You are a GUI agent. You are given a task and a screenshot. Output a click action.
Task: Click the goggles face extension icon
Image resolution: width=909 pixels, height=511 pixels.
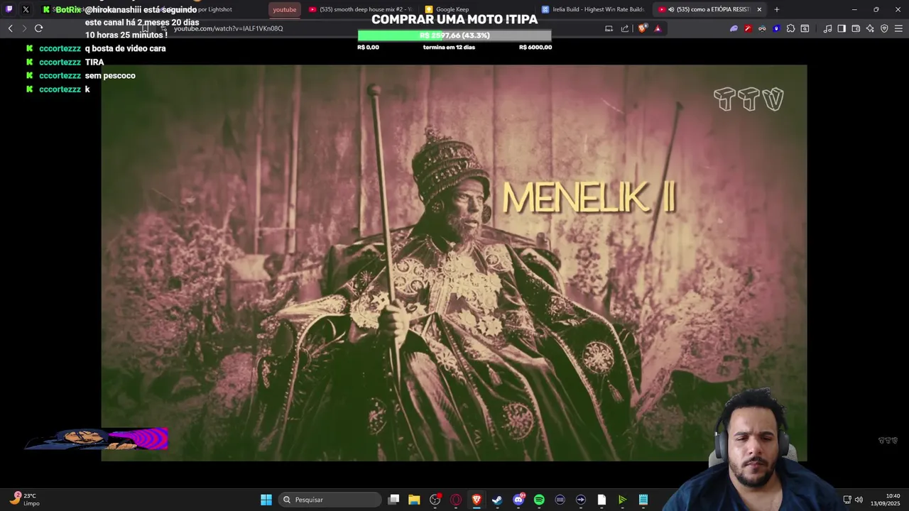tap(762, 28)
